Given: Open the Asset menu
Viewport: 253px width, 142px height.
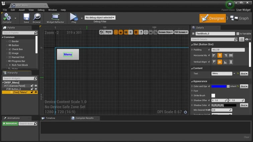Looking at the screenshot, I should (21, 10).
